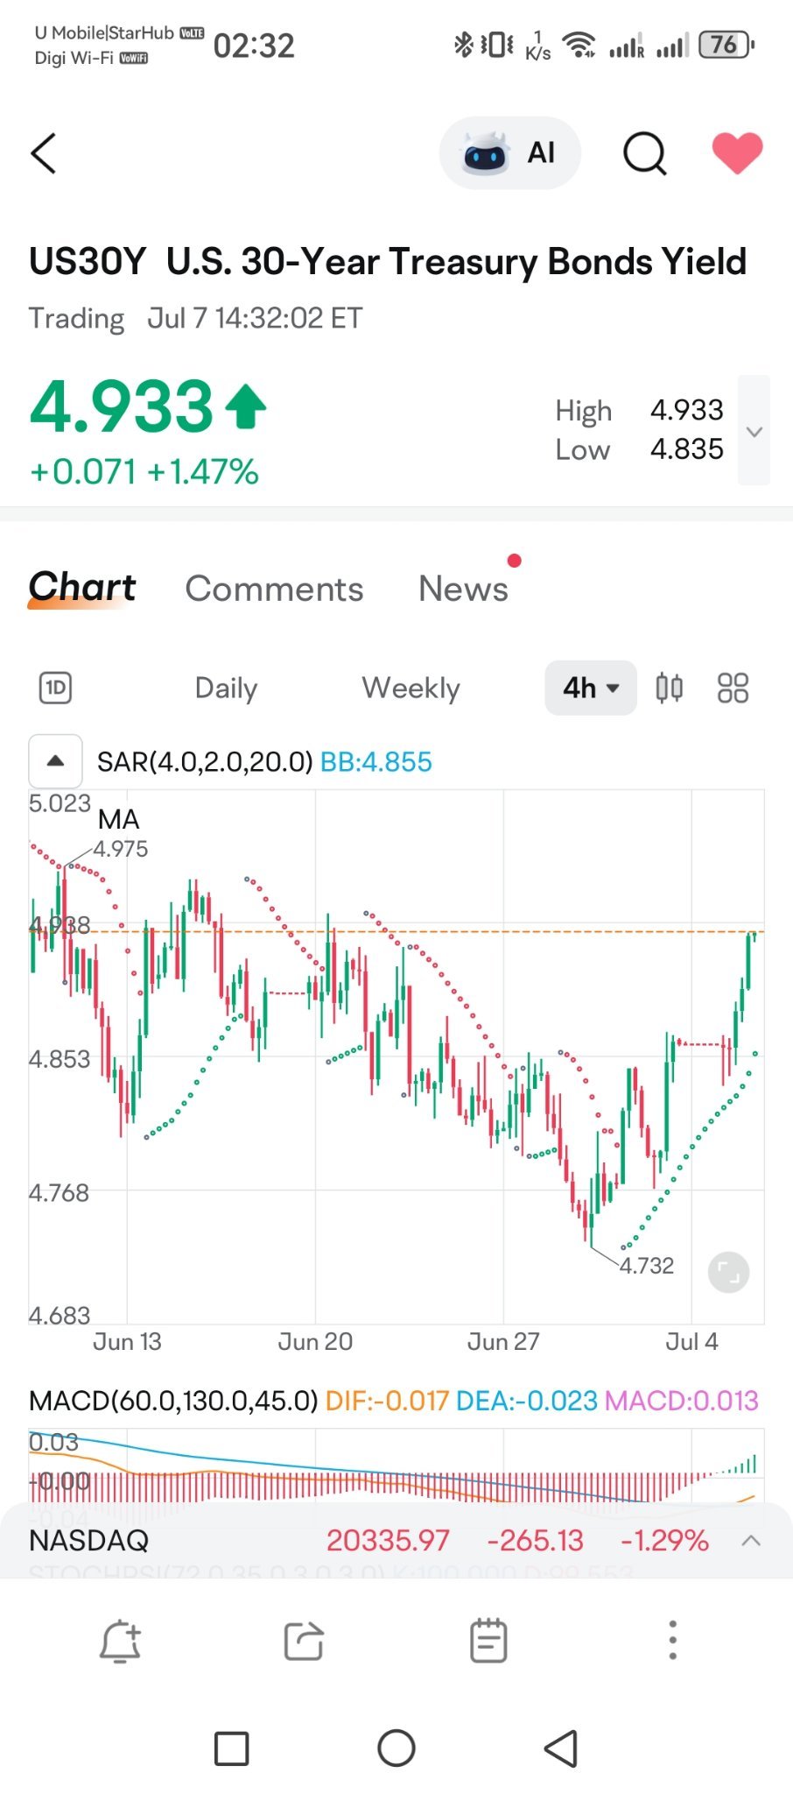Click the DIF:-0.017 value
The width and height of the screenshot is (793, 1794).
click(x=387, y=1401)
